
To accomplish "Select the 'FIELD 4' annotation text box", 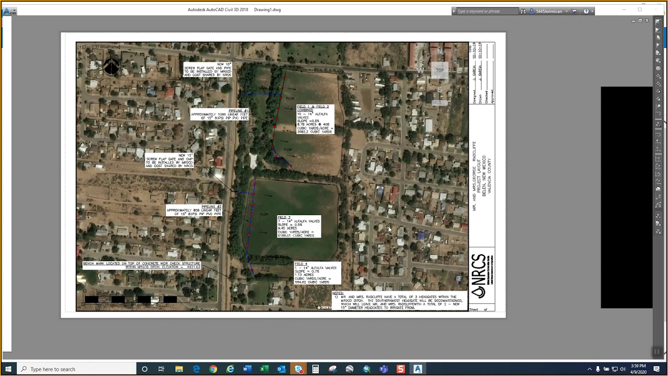I will click(317, 273).
